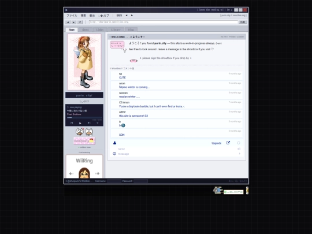Click the left triangle next to BBS
312x234 pixels.
127,16
